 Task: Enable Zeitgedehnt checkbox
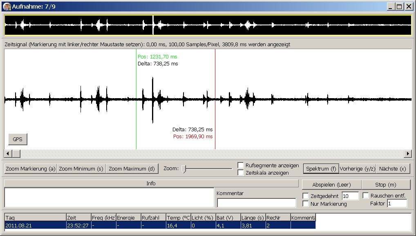306,196
